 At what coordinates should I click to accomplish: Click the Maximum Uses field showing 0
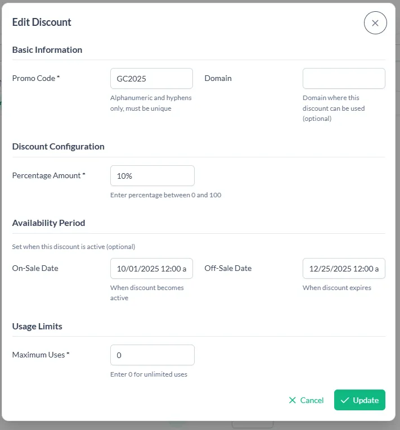152,355
